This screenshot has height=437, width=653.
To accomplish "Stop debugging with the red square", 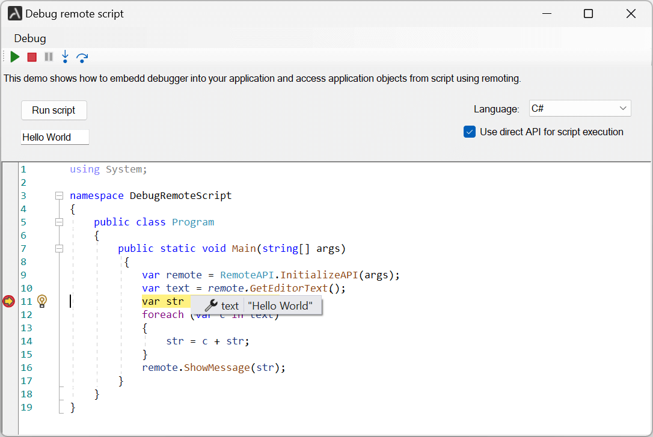I will (32, 57).
